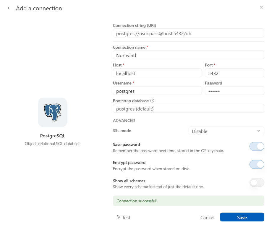Click Encrypt the password when stored description
The height and width of the screenshot is (226, 269).
coord(151,169)
